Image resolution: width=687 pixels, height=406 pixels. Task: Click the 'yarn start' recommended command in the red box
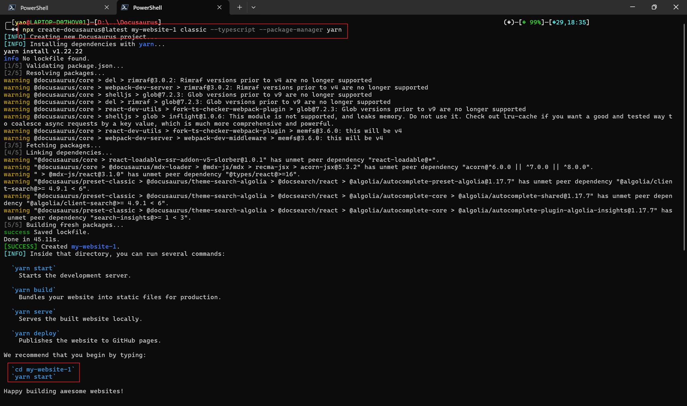click(x=34, y=377)
